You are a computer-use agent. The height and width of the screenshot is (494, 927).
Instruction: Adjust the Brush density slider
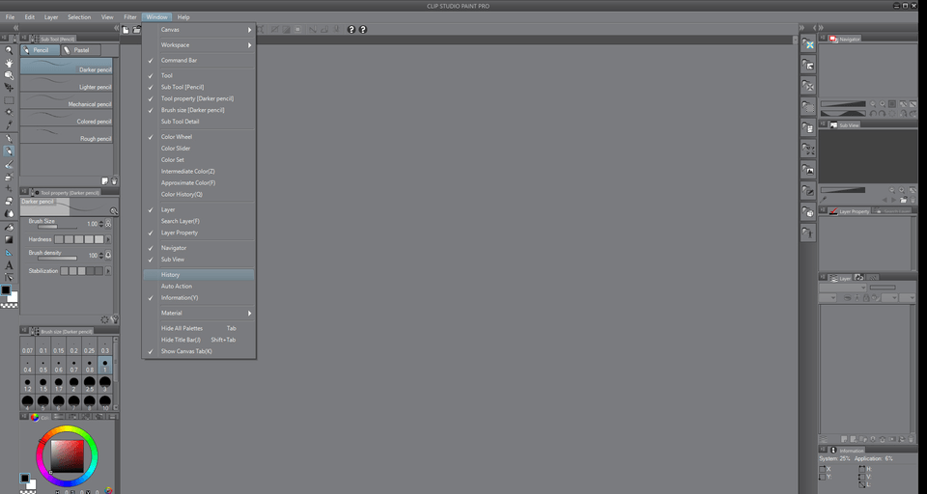click(x=57, y=258)
